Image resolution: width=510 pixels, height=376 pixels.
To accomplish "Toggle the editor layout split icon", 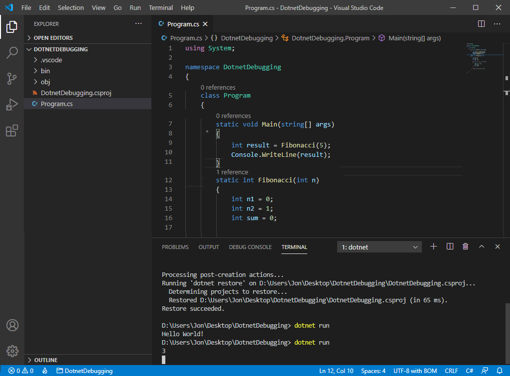I will pos(481,23).
